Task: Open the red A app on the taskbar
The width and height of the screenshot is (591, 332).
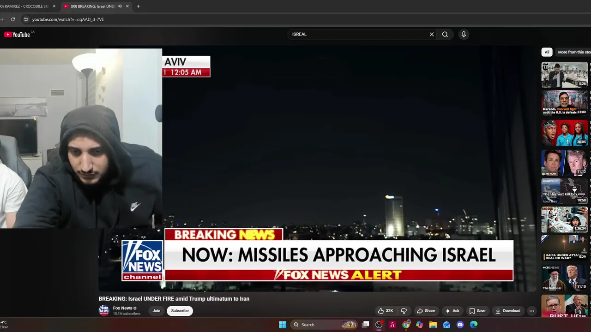Action: click(x=392, y=325)
